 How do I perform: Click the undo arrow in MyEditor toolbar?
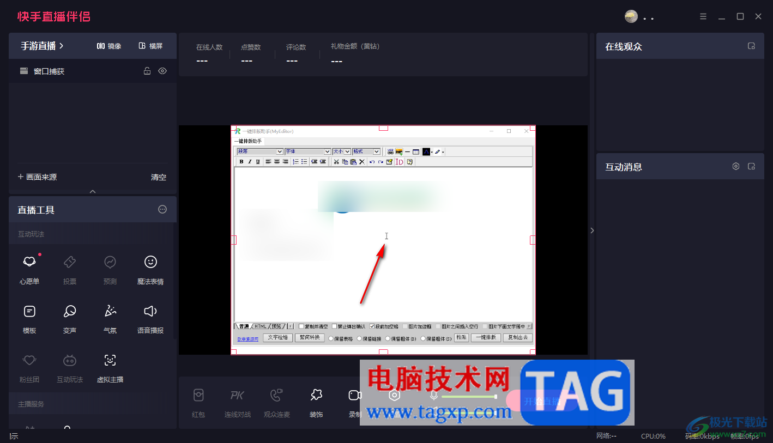point(372,162)
